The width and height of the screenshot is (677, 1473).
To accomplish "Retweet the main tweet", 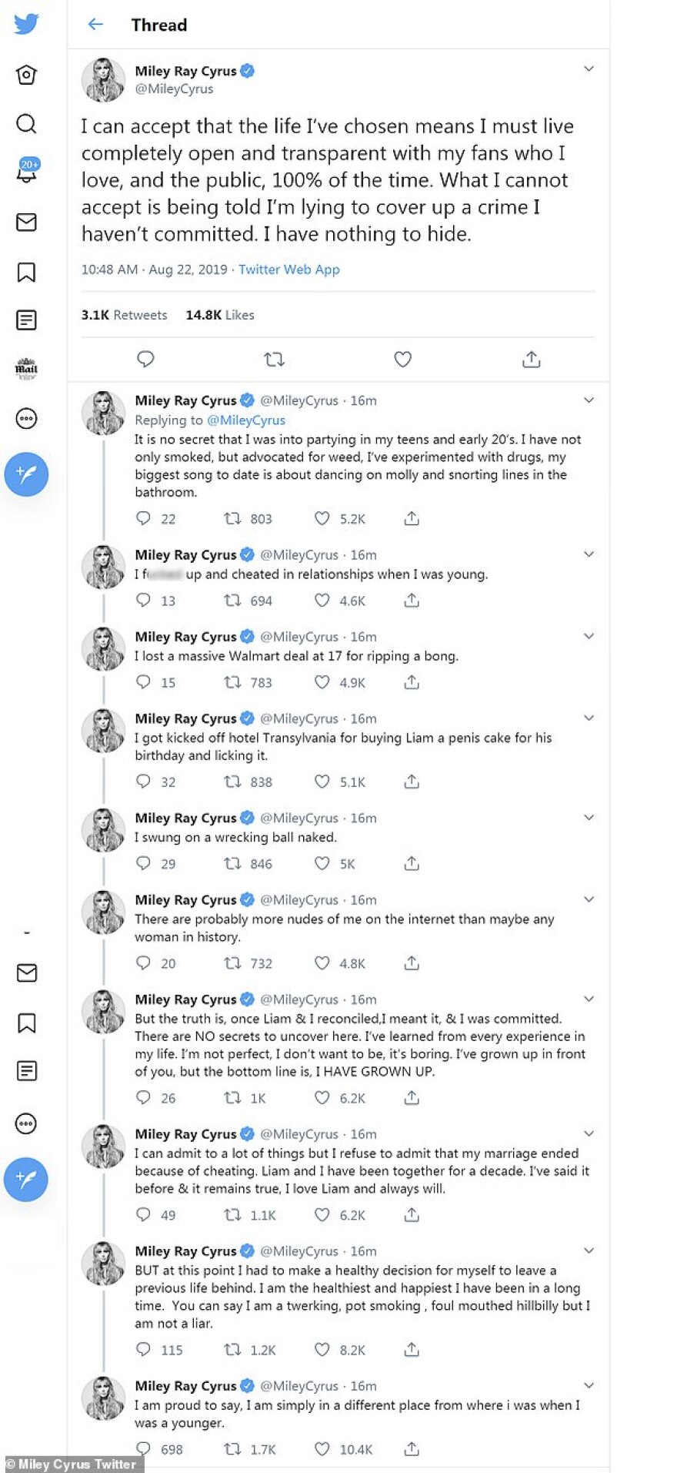I will pos(274,360).
